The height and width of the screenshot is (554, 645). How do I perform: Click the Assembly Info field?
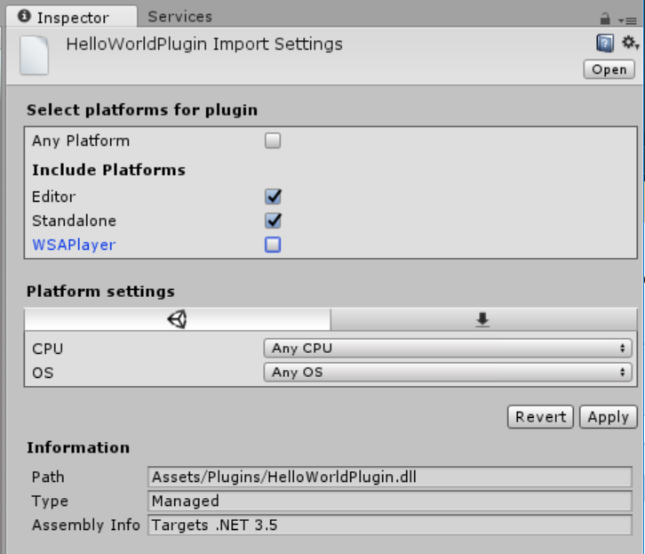coord(389,525)
